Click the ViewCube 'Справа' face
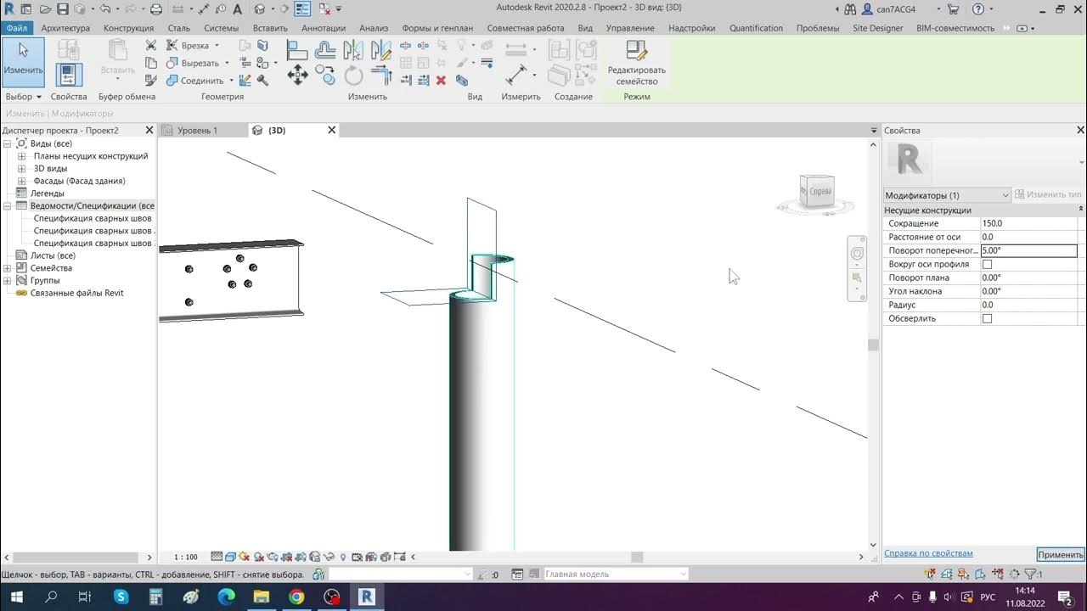This screenshot has width=1087, height=611. point(819,190)
